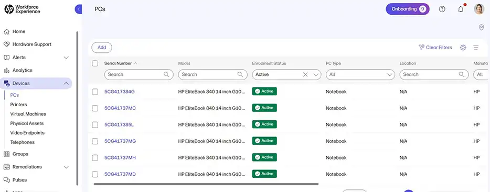Image resolution: width=490 pixels, height=192 pixels.
Task: Select Physical Assets under Devices
Action: point(27,123)
